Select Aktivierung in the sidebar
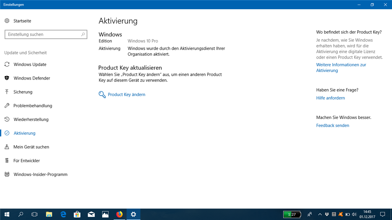The image size is (392, 220). click(24, 133)
